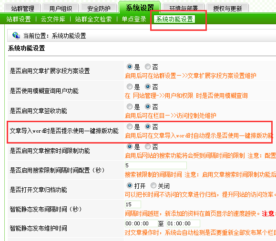This screenshot has height=241, width=276.
Task: Go to 站群设置 submenu
Action: [x=19, y=19]
